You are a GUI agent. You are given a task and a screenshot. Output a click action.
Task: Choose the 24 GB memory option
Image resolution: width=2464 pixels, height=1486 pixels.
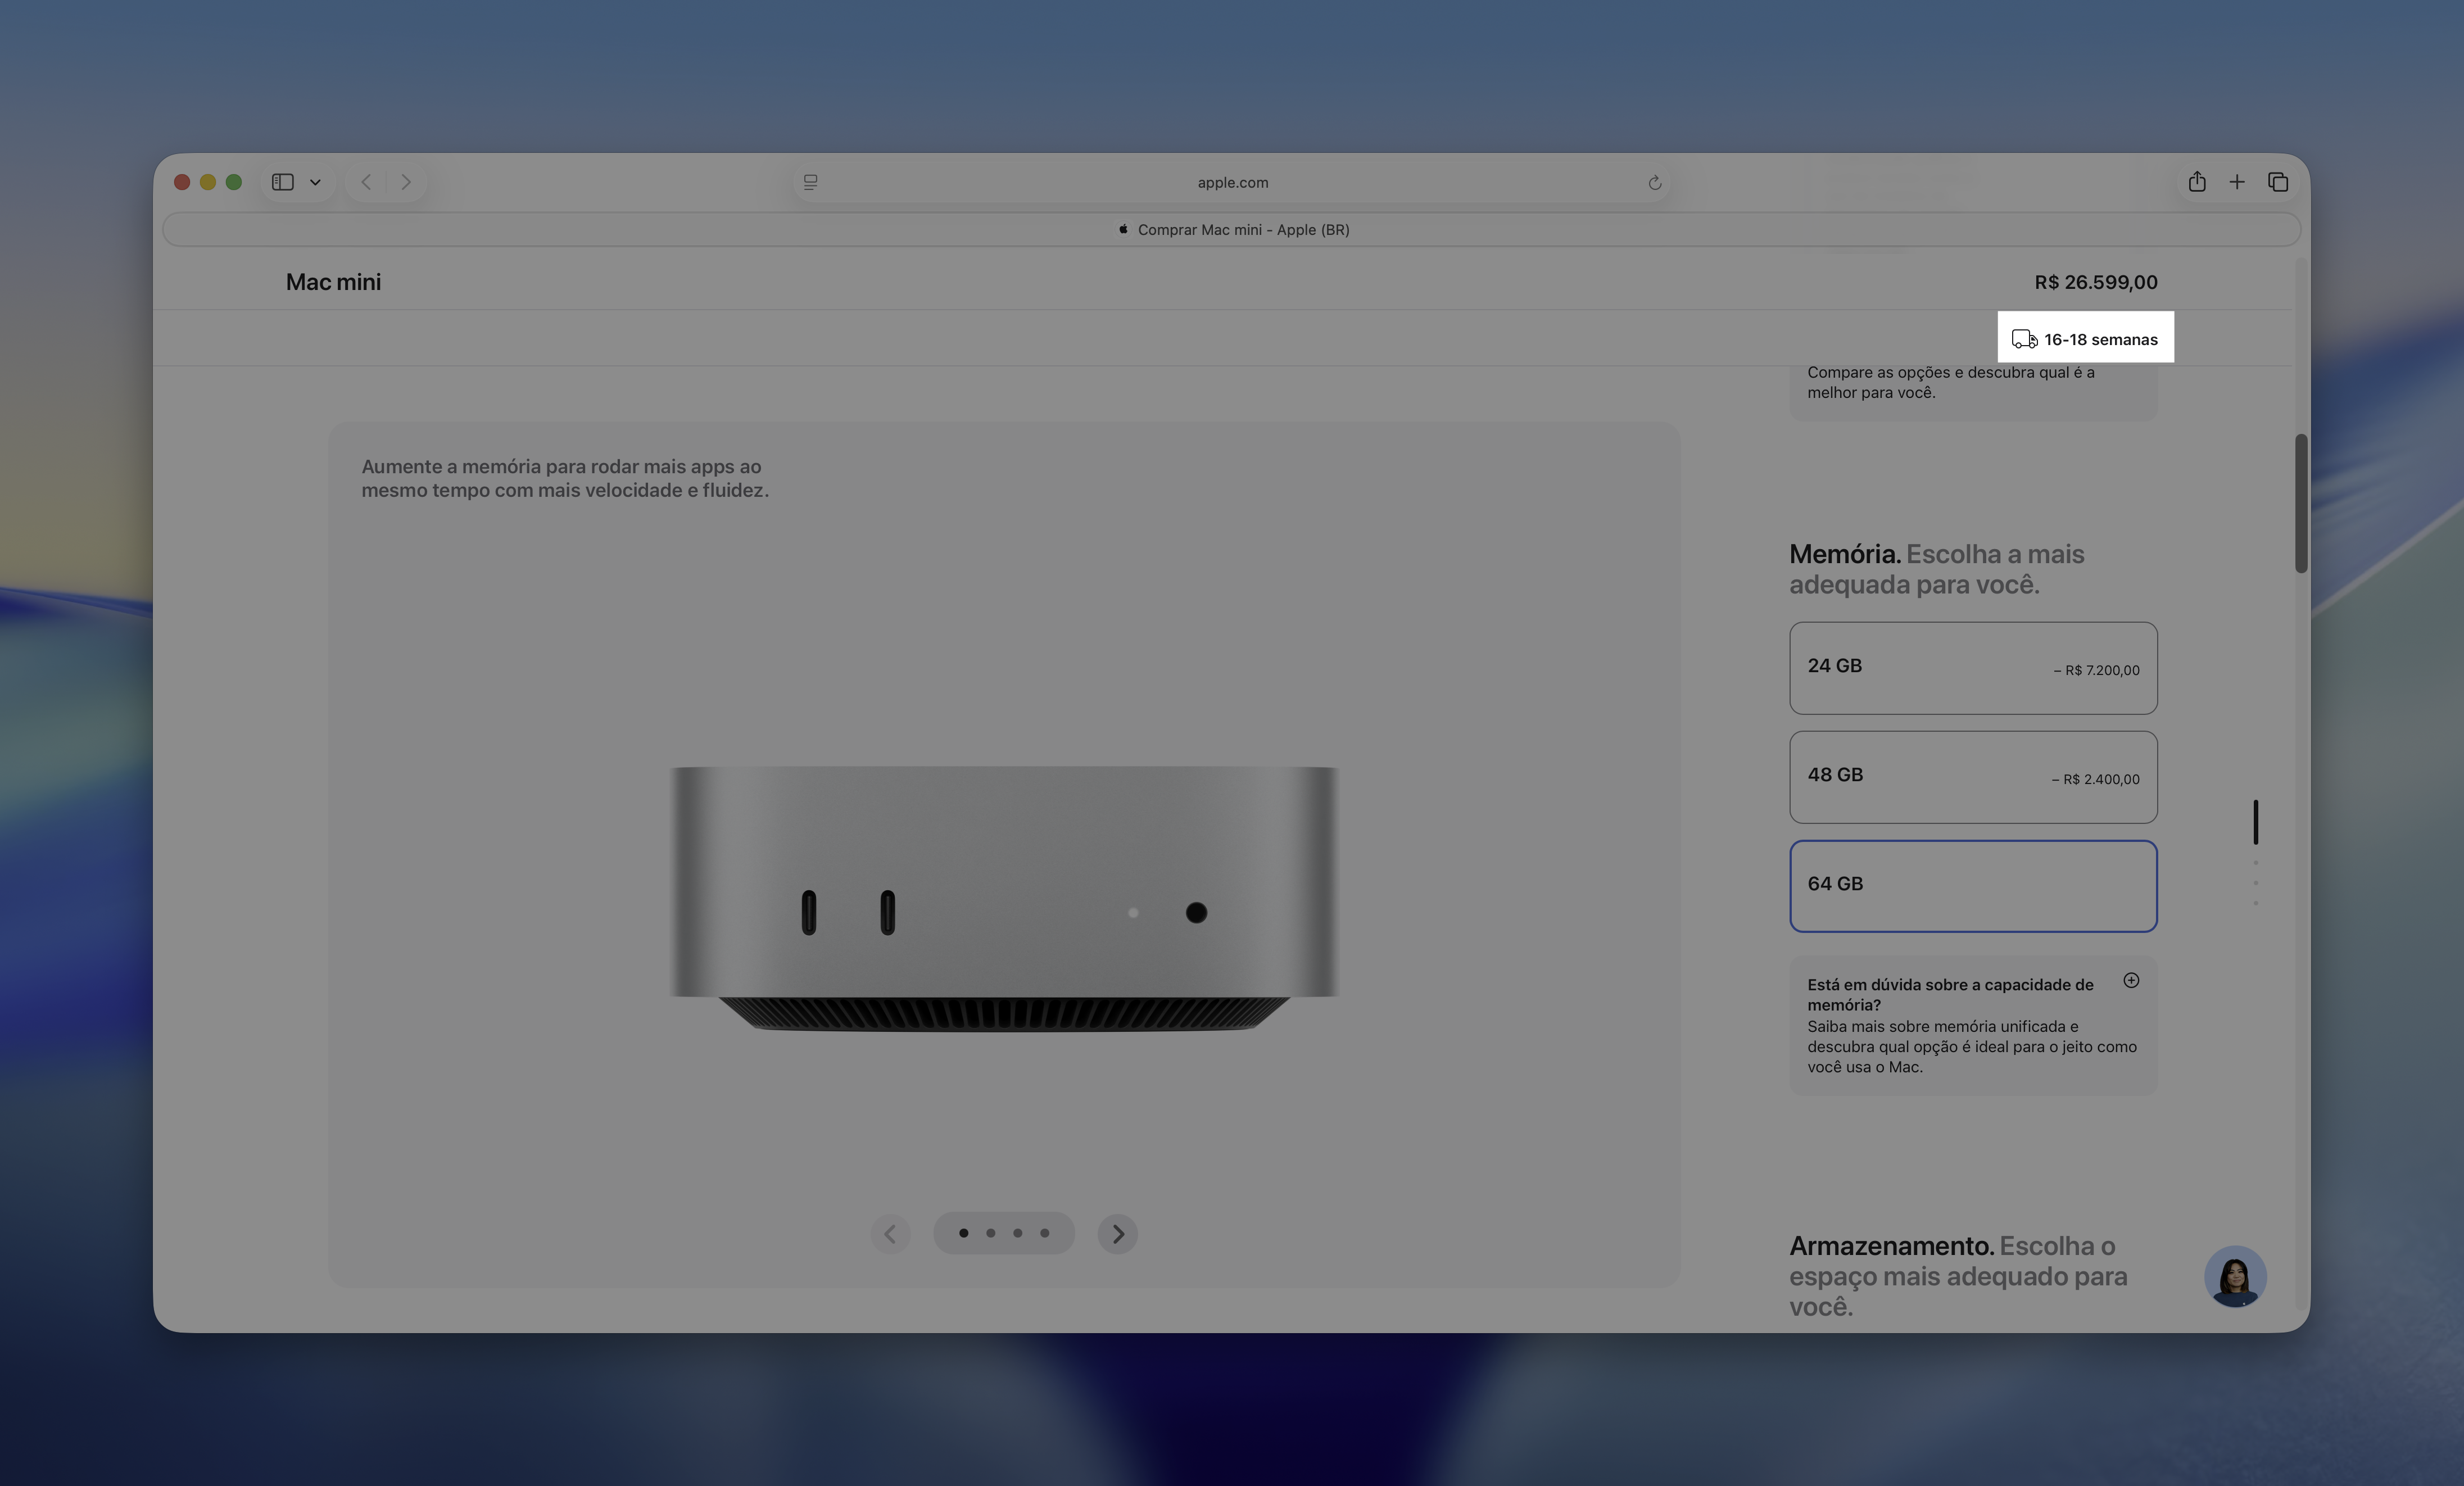coord(1972,668)
